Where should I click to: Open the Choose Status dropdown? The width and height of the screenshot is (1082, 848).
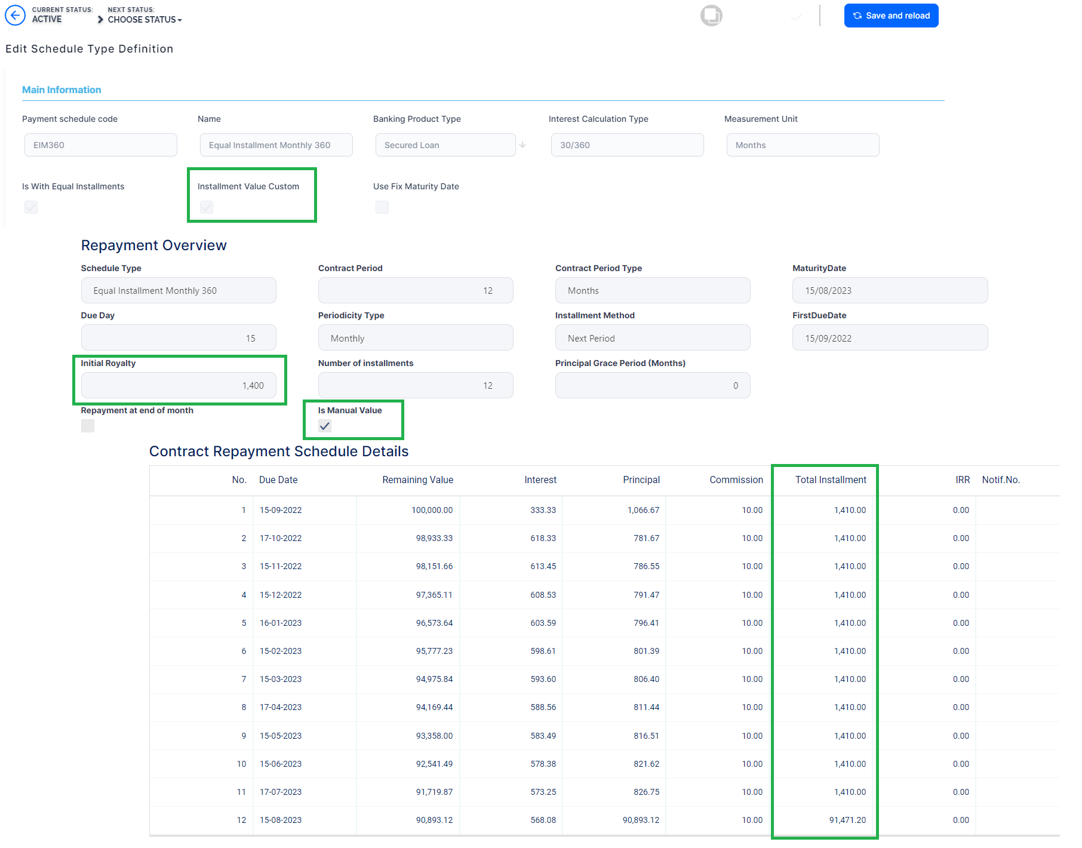click(145, 20)
